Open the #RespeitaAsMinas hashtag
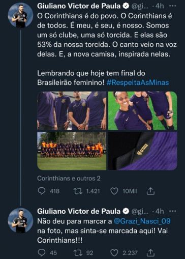This screenshot has width=185, height=259. (x=138, y=82)
